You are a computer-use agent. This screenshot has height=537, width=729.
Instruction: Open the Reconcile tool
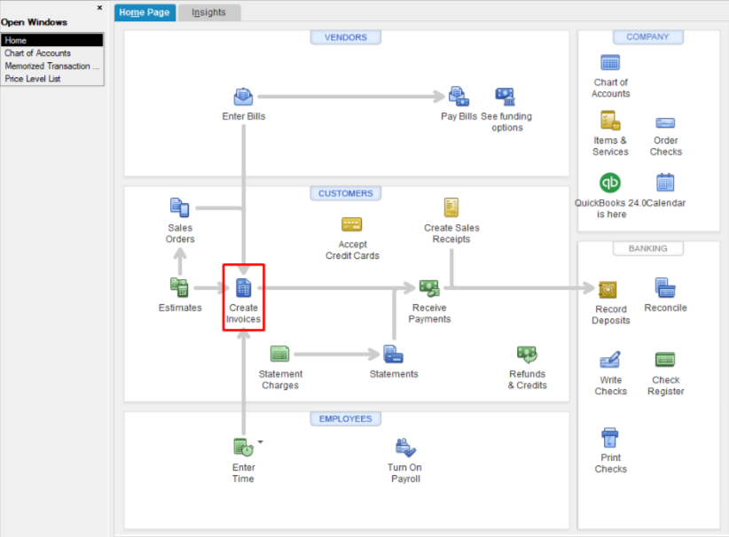(665, 288)
